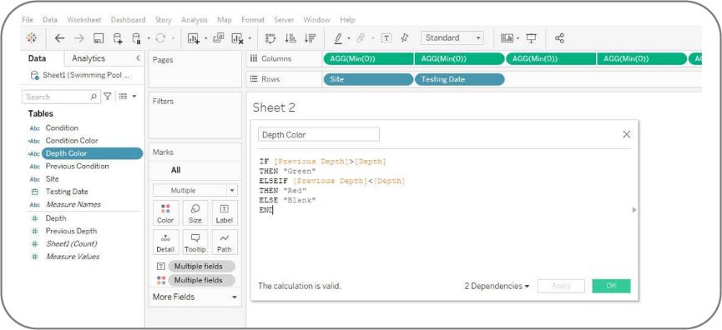Viewport: 722px width, 330px height.
Task: Open the Color marks card
Action: (x=165, y=213)
